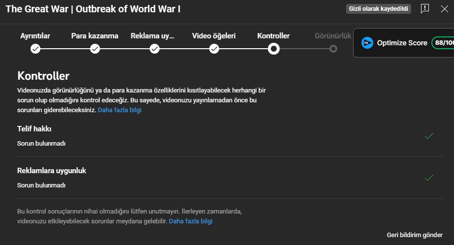This screenshot has width=454, height=245.
Task: Click the vidIQ Optimize Score logo icon
Action: (x=367, y=43)
